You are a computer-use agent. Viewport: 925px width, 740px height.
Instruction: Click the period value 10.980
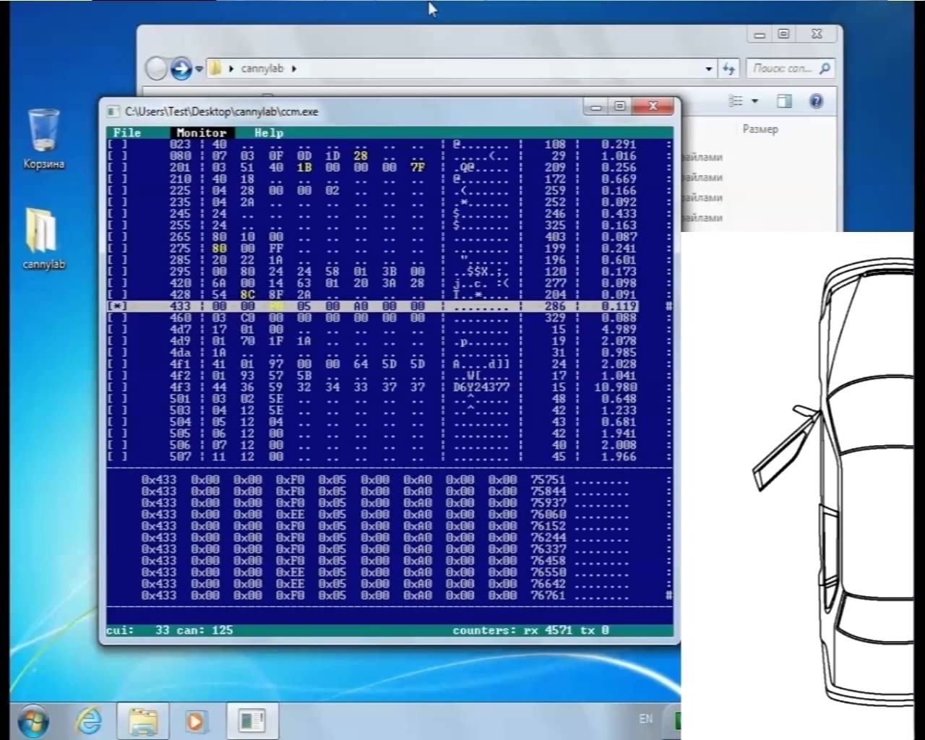pos(615,387)
